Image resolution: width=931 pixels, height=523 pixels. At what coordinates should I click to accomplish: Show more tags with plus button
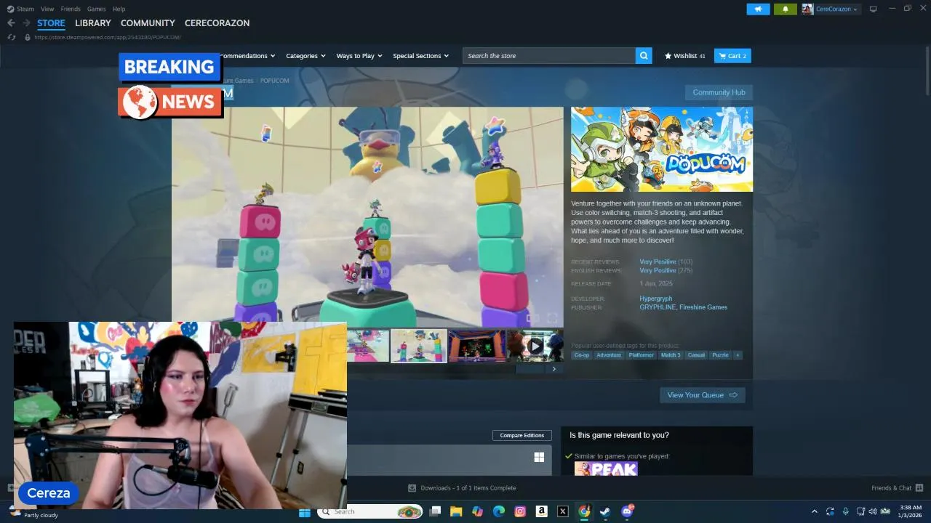(738, 355)
